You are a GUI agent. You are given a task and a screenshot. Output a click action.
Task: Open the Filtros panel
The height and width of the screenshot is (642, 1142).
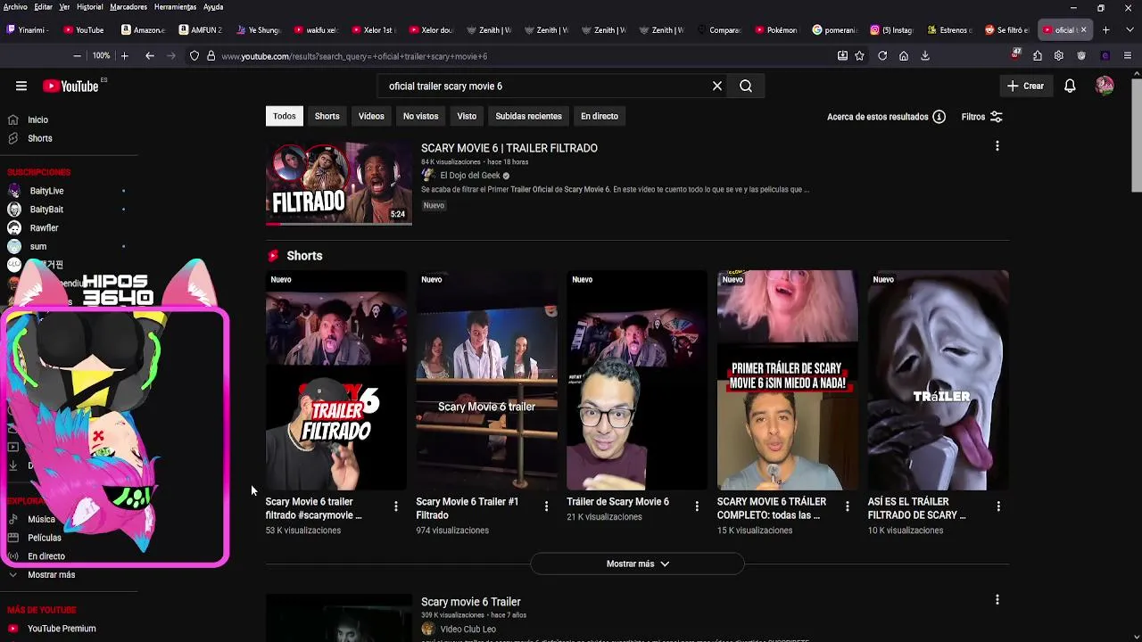(x=981, y=117)
